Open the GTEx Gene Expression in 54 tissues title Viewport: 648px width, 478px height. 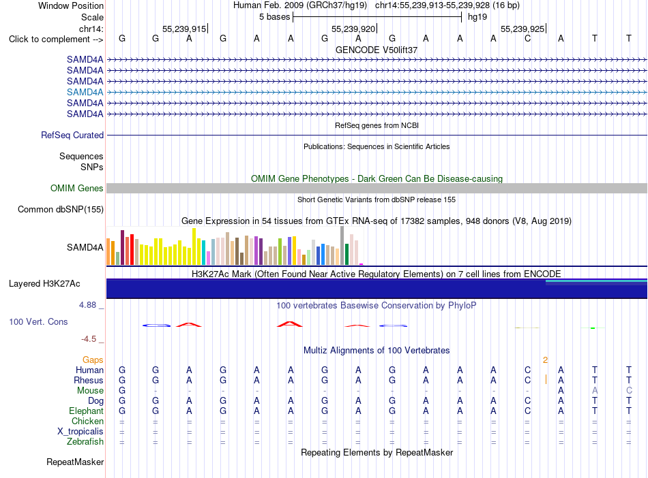pos(377,221)
